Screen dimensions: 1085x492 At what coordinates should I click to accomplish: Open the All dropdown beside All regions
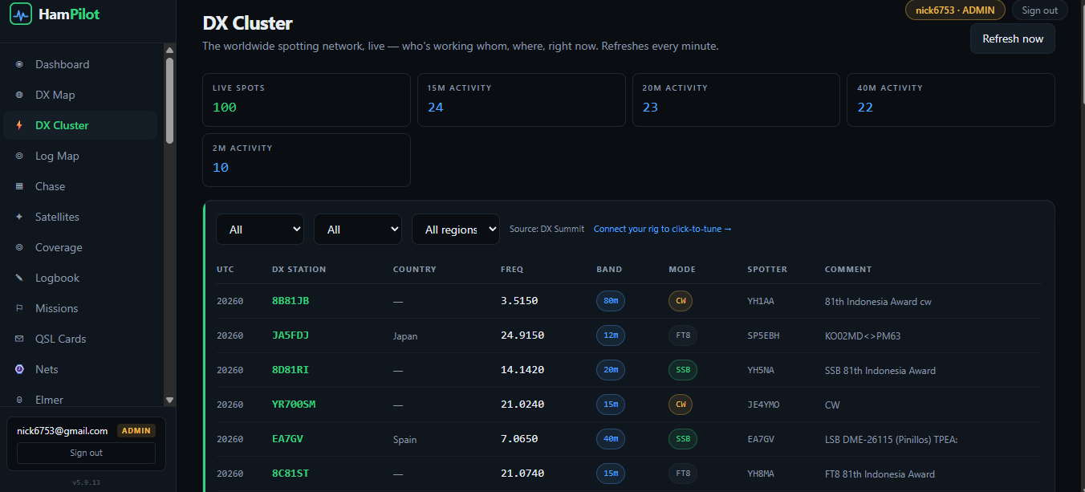[358, 230]
